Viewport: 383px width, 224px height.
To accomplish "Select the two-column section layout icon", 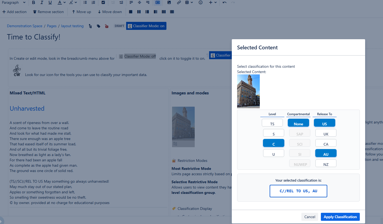I will click(139, 11).
